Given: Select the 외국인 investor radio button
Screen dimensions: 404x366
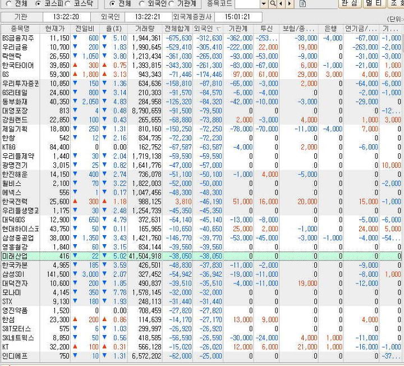Looking at the screenshot, I should tap(142, 3).
